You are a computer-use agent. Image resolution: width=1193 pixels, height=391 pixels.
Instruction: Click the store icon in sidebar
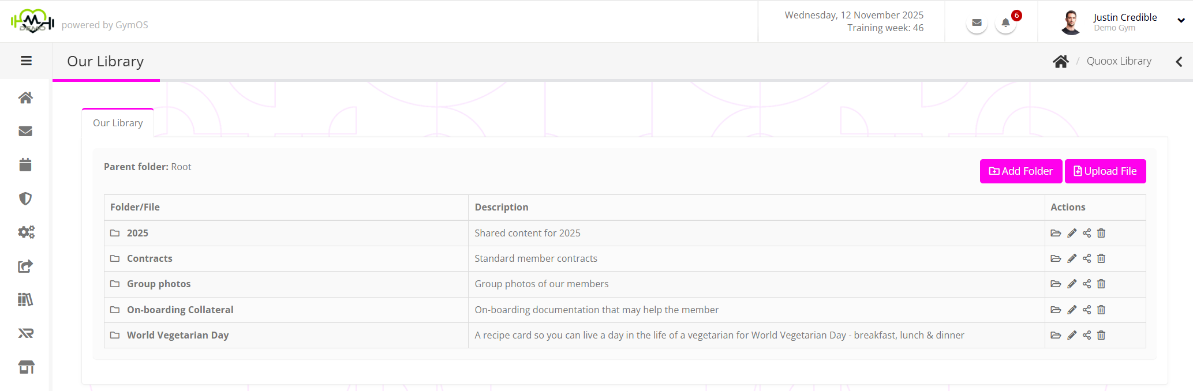tap(26, 367)
